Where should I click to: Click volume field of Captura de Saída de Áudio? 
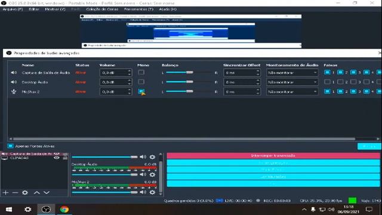click(x=116, y=73)
